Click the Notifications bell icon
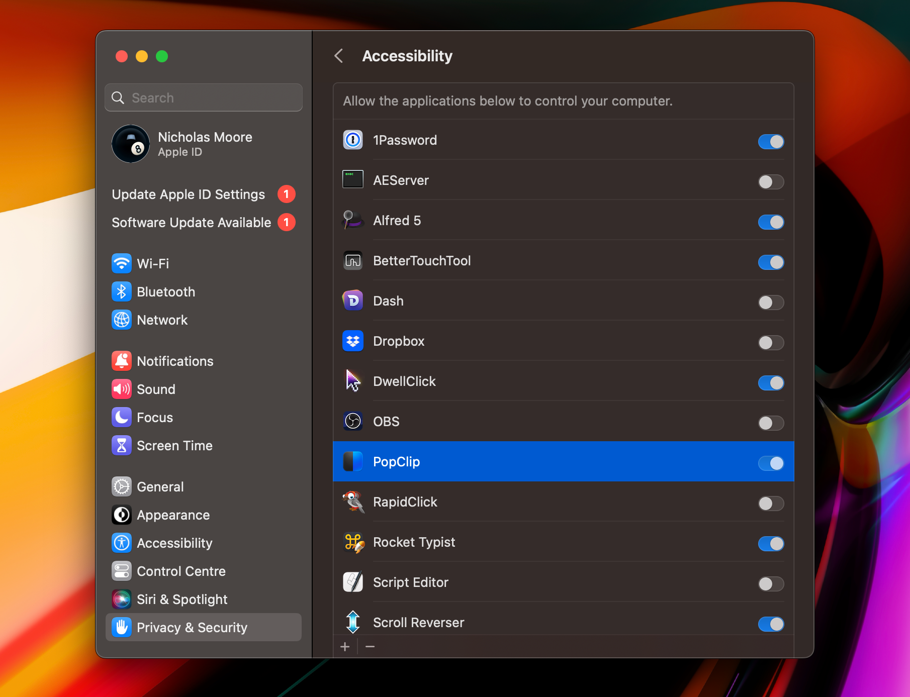Image resolution: width=910 pixels, height=697 pixels. (122, 361)
